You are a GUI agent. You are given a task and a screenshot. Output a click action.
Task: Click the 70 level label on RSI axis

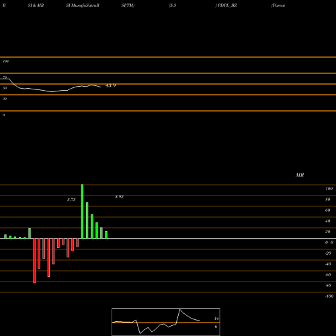tap(5, 77)
